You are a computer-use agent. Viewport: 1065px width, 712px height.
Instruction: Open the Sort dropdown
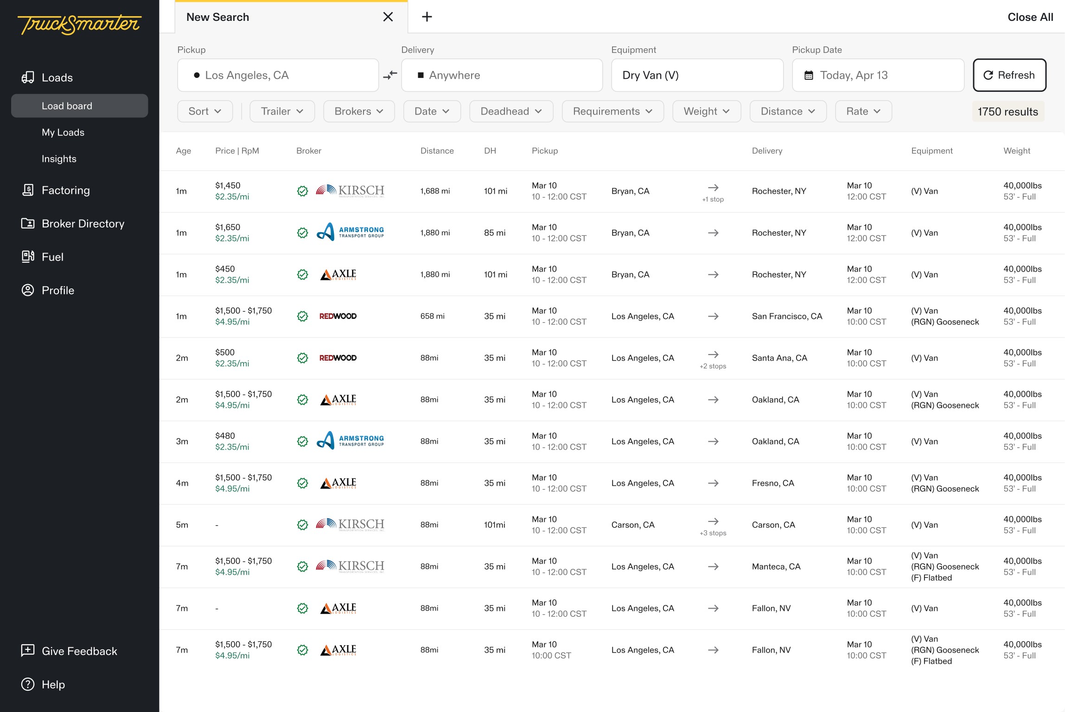click(204, 111)
